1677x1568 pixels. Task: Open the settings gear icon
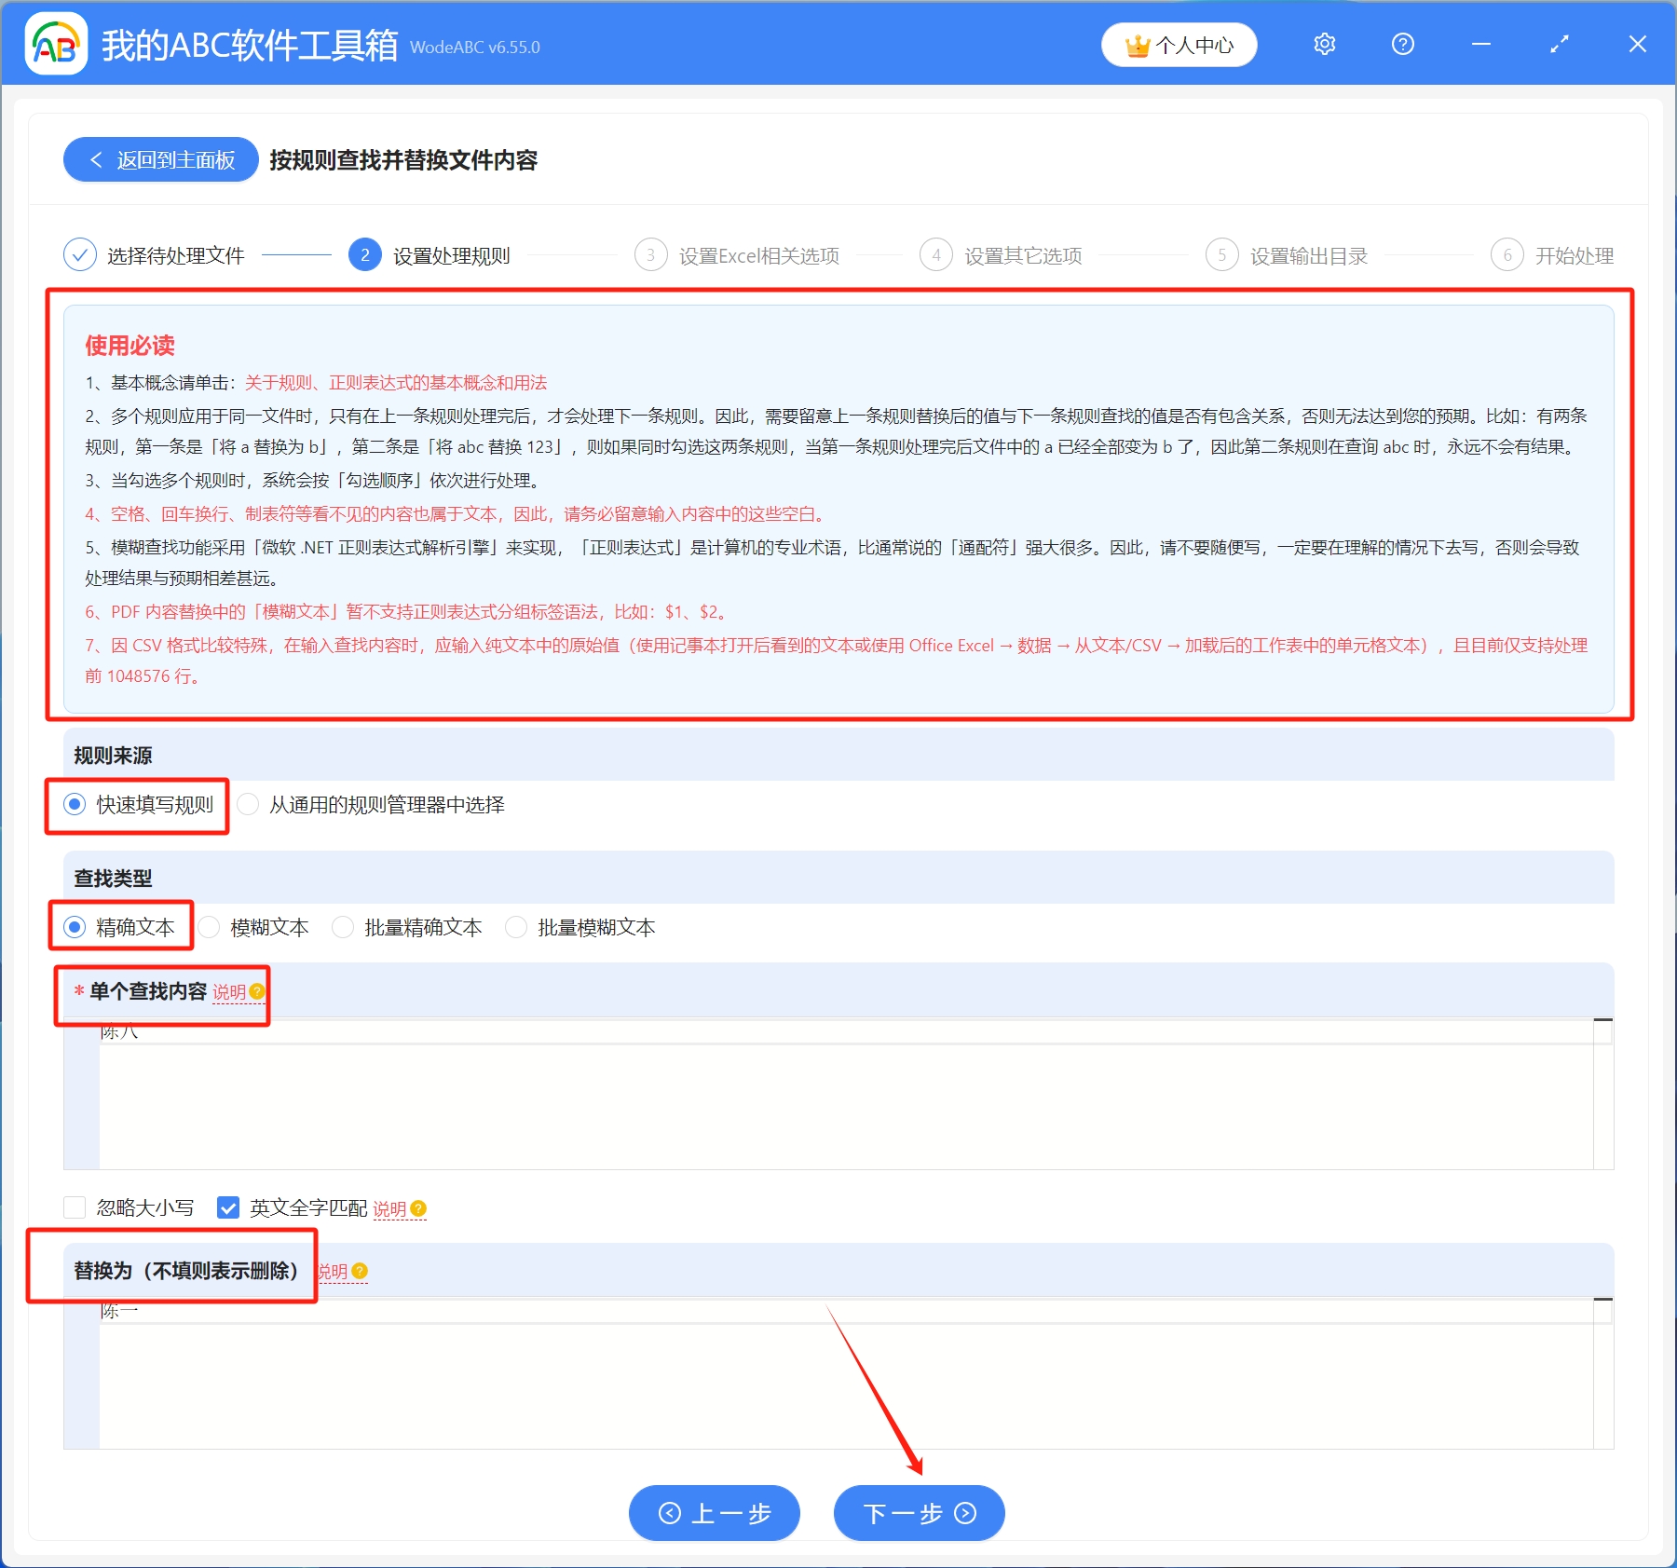[x=1324, y=44]
